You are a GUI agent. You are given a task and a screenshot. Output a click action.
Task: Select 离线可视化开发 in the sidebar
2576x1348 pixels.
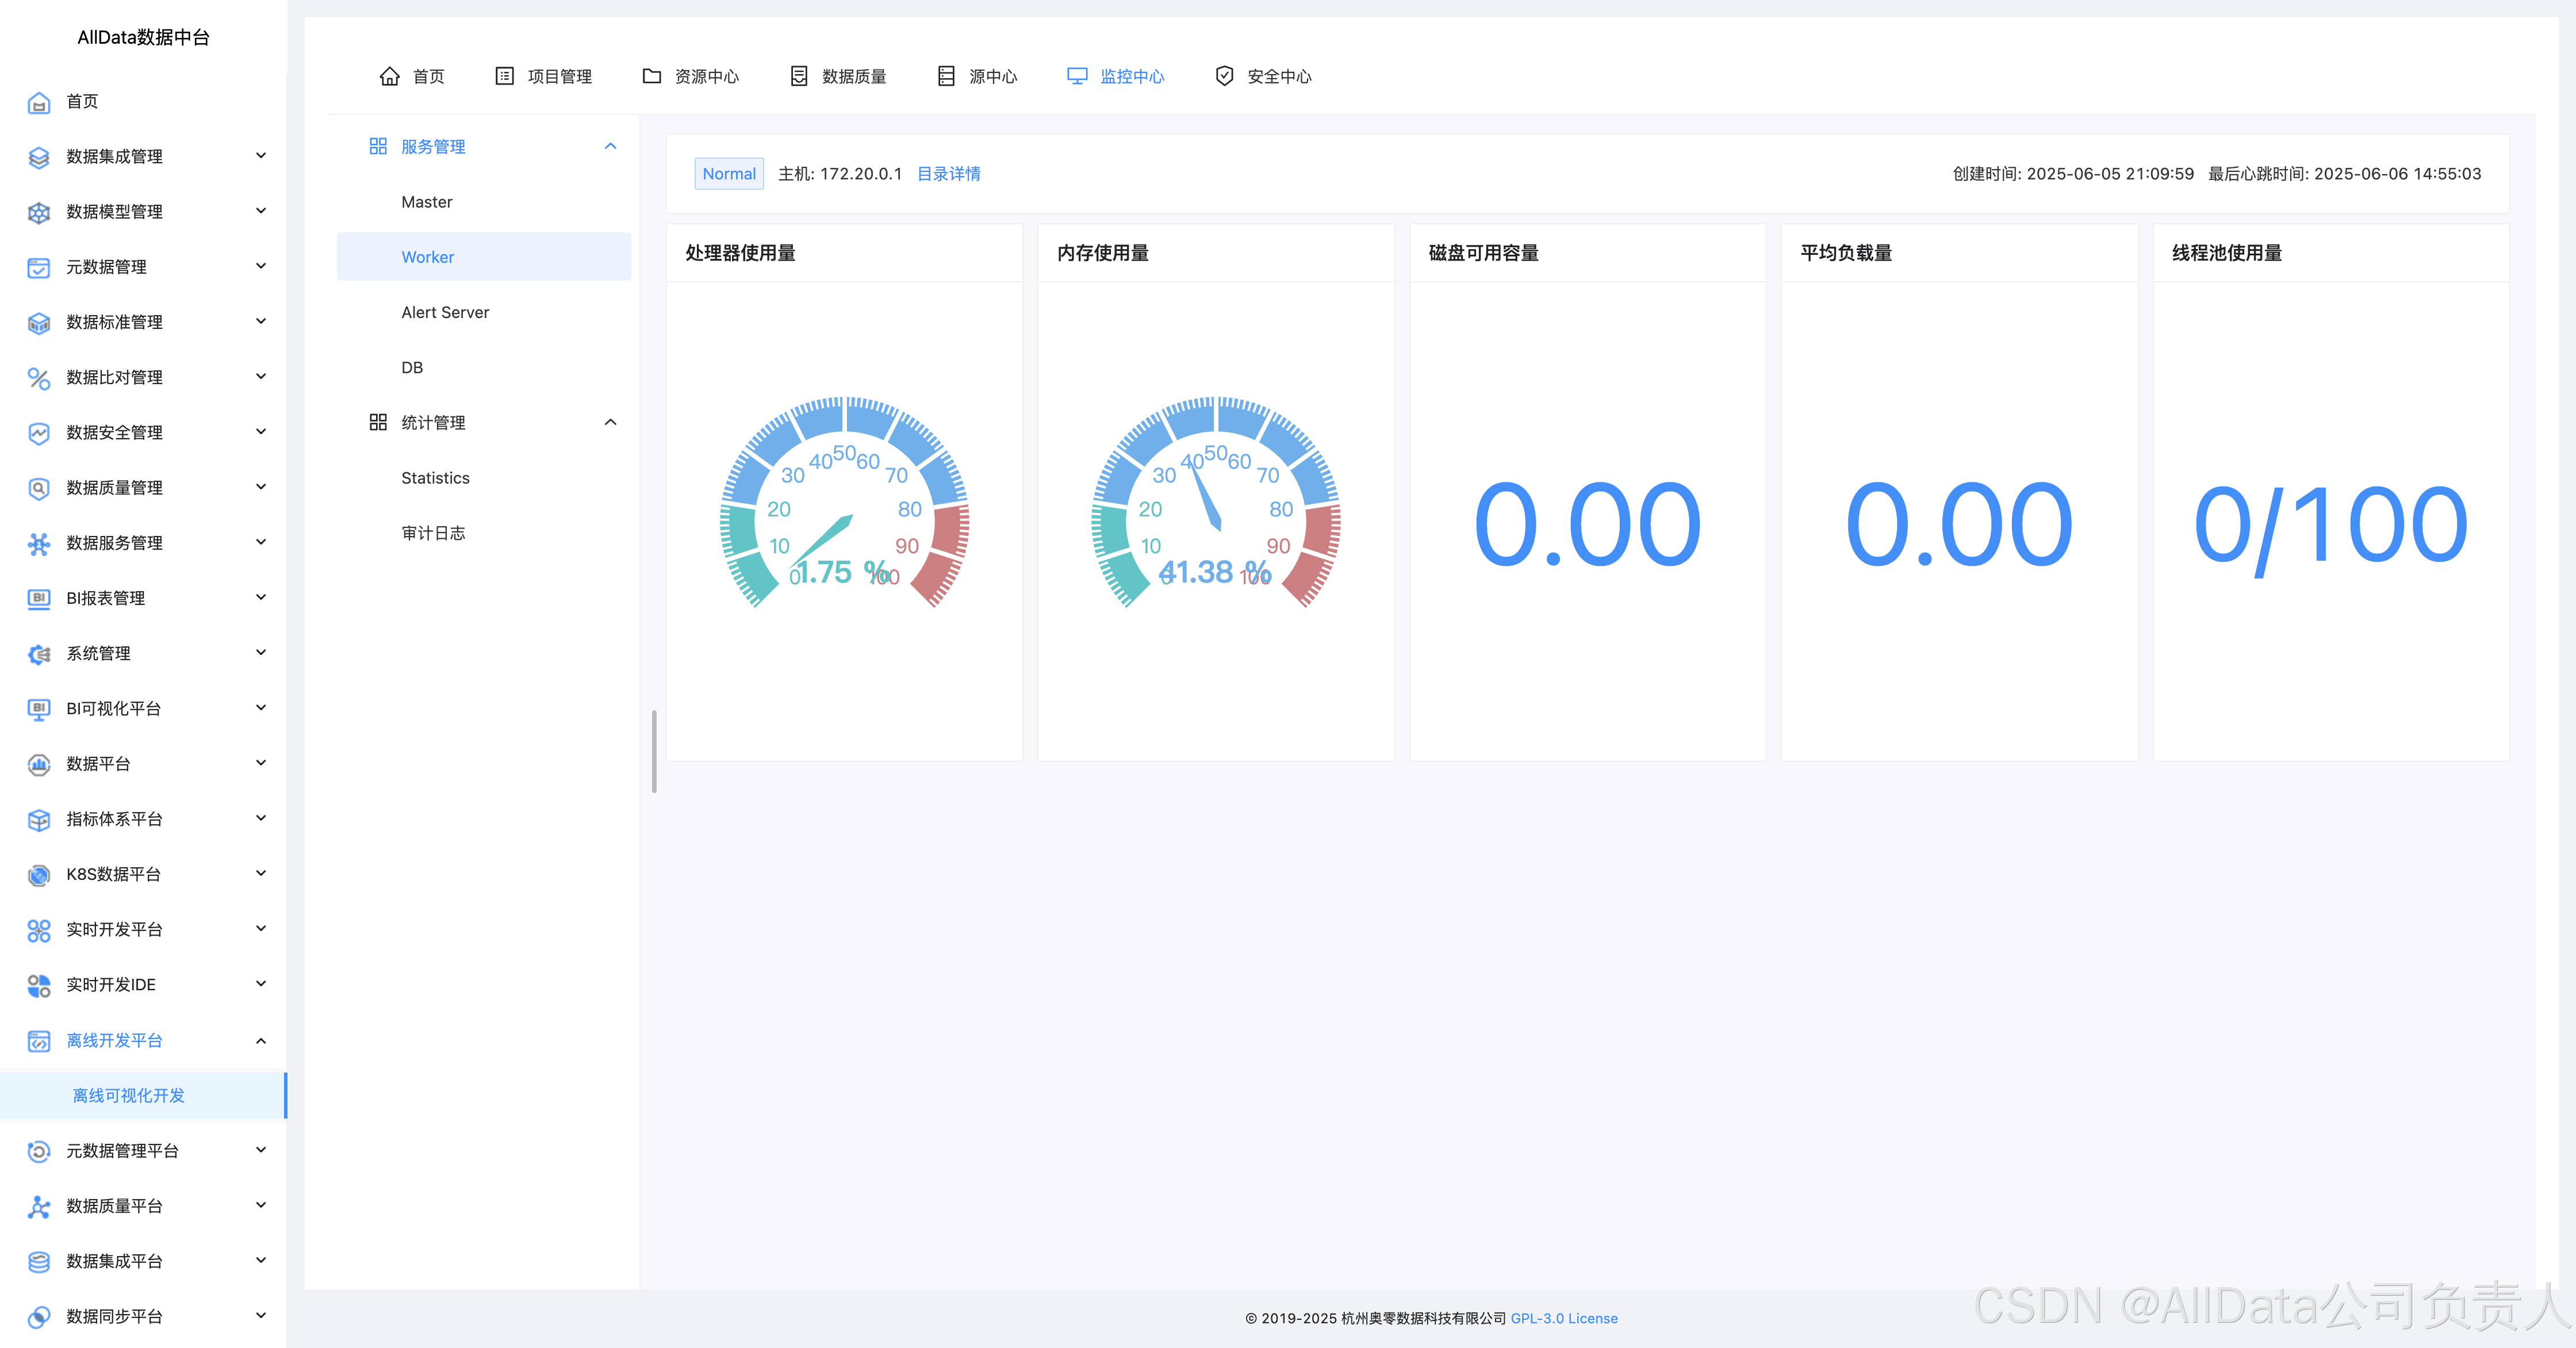[143, 1095]
